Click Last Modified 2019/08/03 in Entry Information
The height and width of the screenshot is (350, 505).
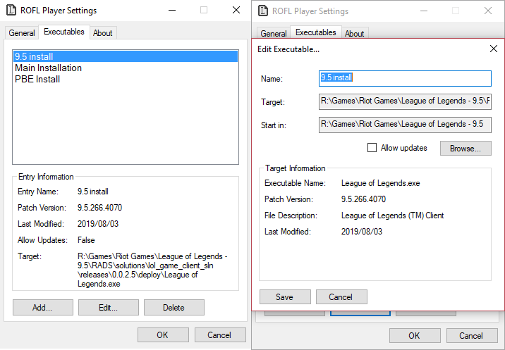(x=98, y=223)
